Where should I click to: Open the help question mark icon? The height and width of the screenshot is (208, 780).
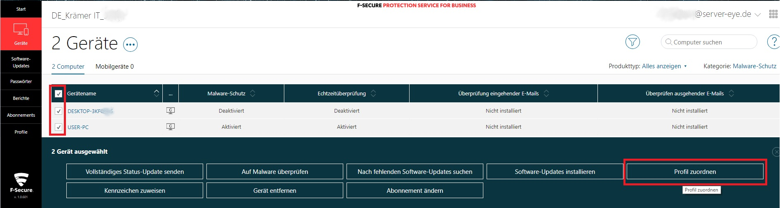[x=773, y=42]
